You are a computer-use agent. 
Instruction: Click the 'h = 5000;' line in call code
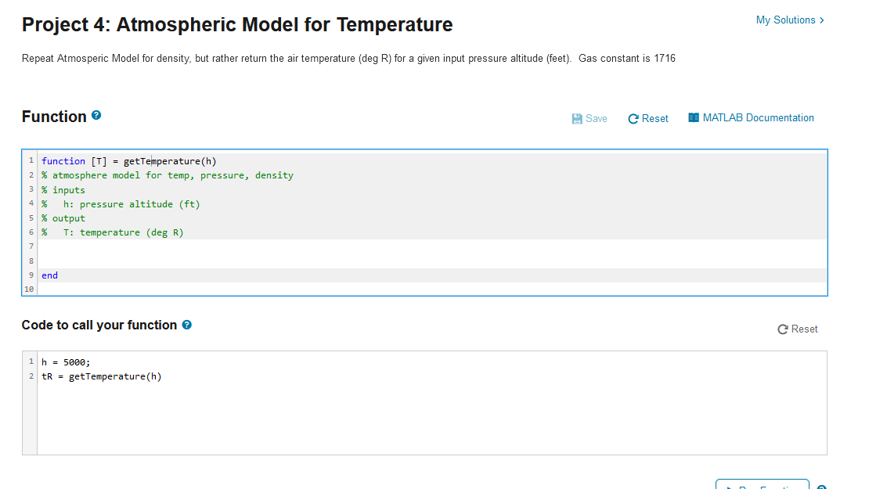[x=66, y=362]
